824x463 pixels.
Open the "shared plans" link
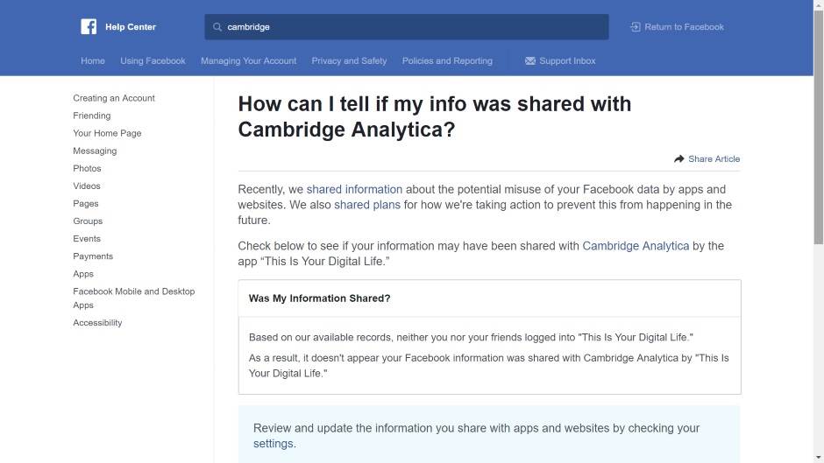click(x=366, y=205)
